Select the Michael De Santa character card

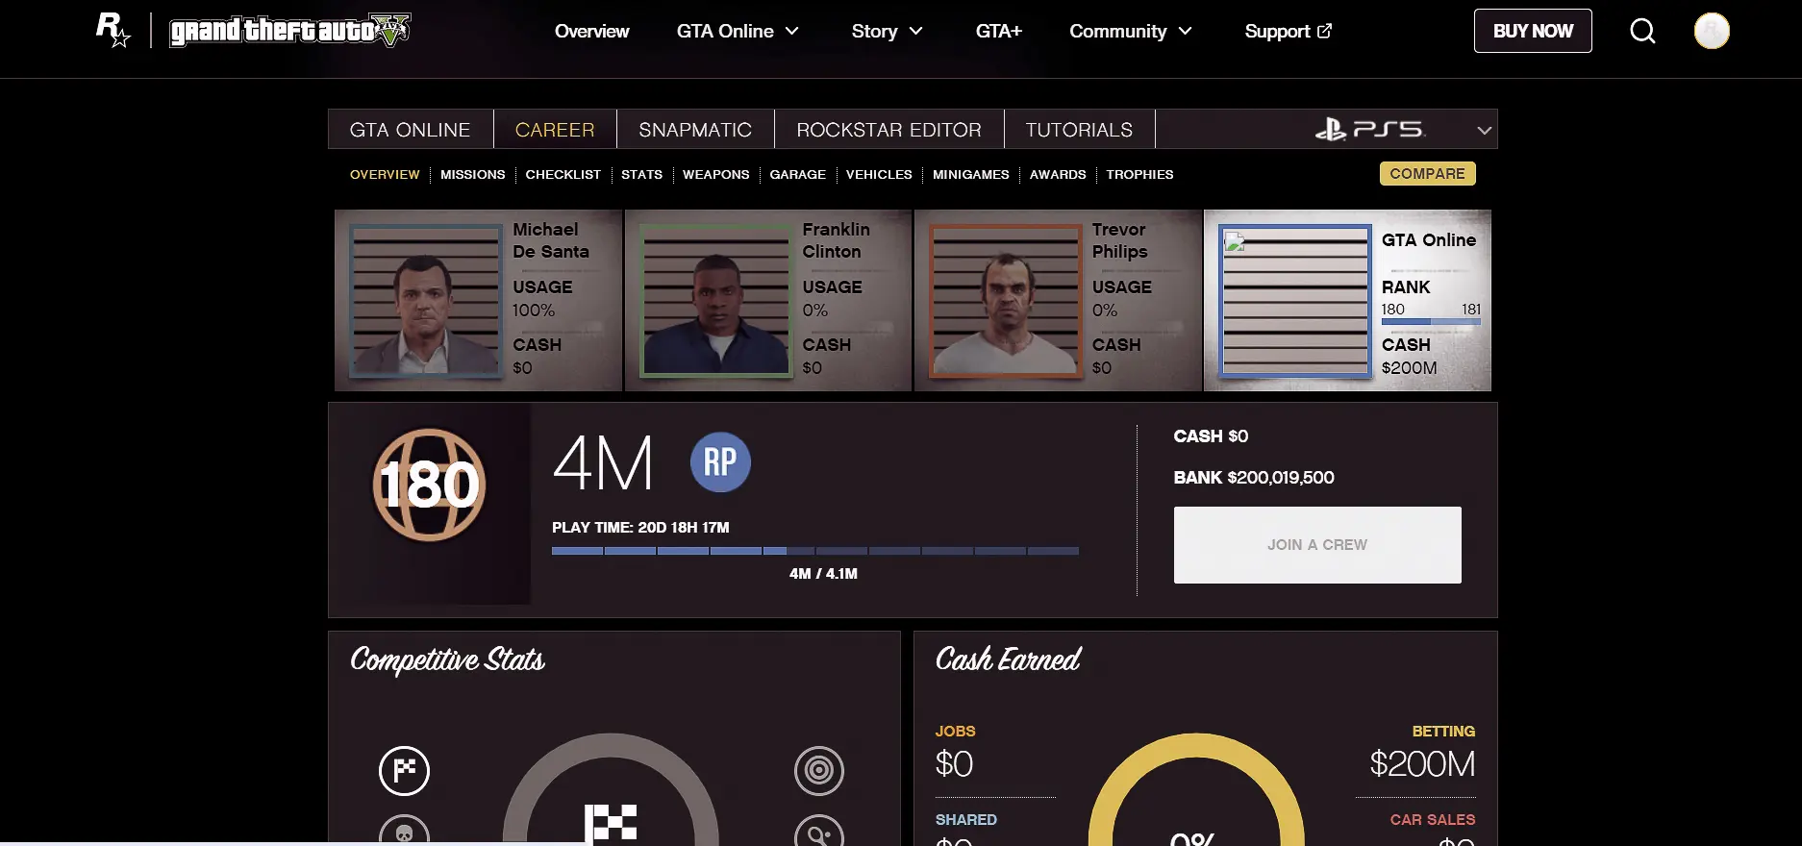pyautogui.click(x=479, y=300)
